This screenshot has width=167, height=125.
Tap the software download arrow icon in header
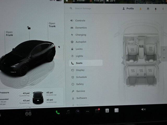[x=141, y=9]
